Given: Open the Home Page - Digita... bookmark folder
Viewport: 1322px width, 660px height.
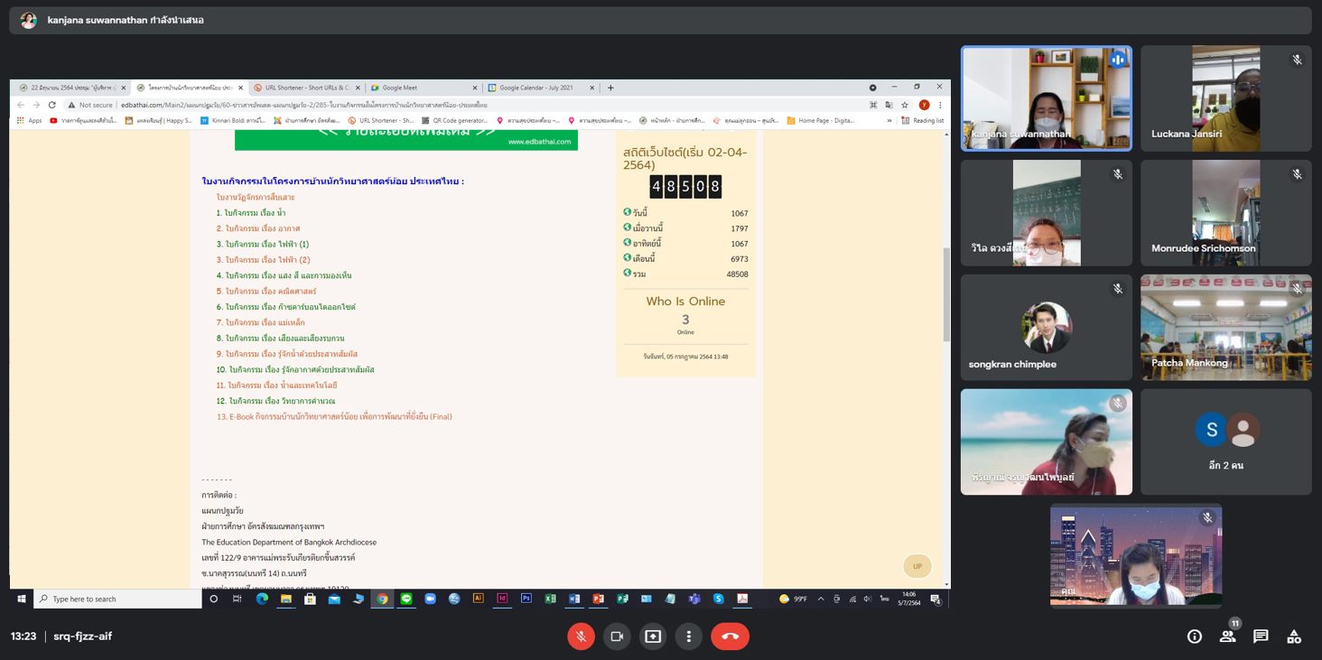Looking at the screenshot, I should tap(821, 120).
